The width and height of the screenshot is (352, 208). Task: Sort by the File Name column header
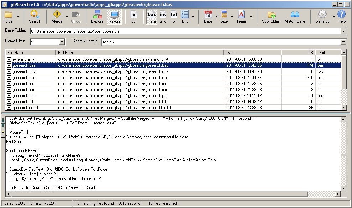[31, 53]
